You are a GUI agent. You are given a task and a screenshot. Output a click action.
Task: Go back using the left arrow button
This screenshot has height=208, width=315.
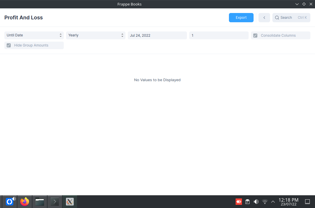(264, 18)
